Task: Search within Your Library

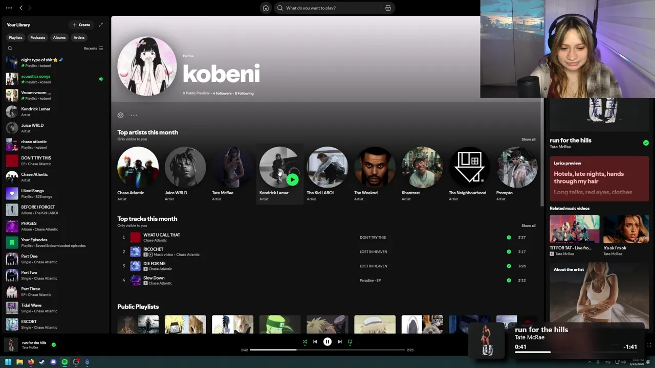Action: coord(10,48)
